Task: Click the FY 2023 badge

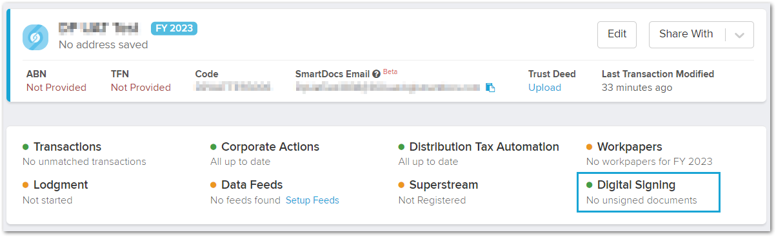Action: pos(174,28)
